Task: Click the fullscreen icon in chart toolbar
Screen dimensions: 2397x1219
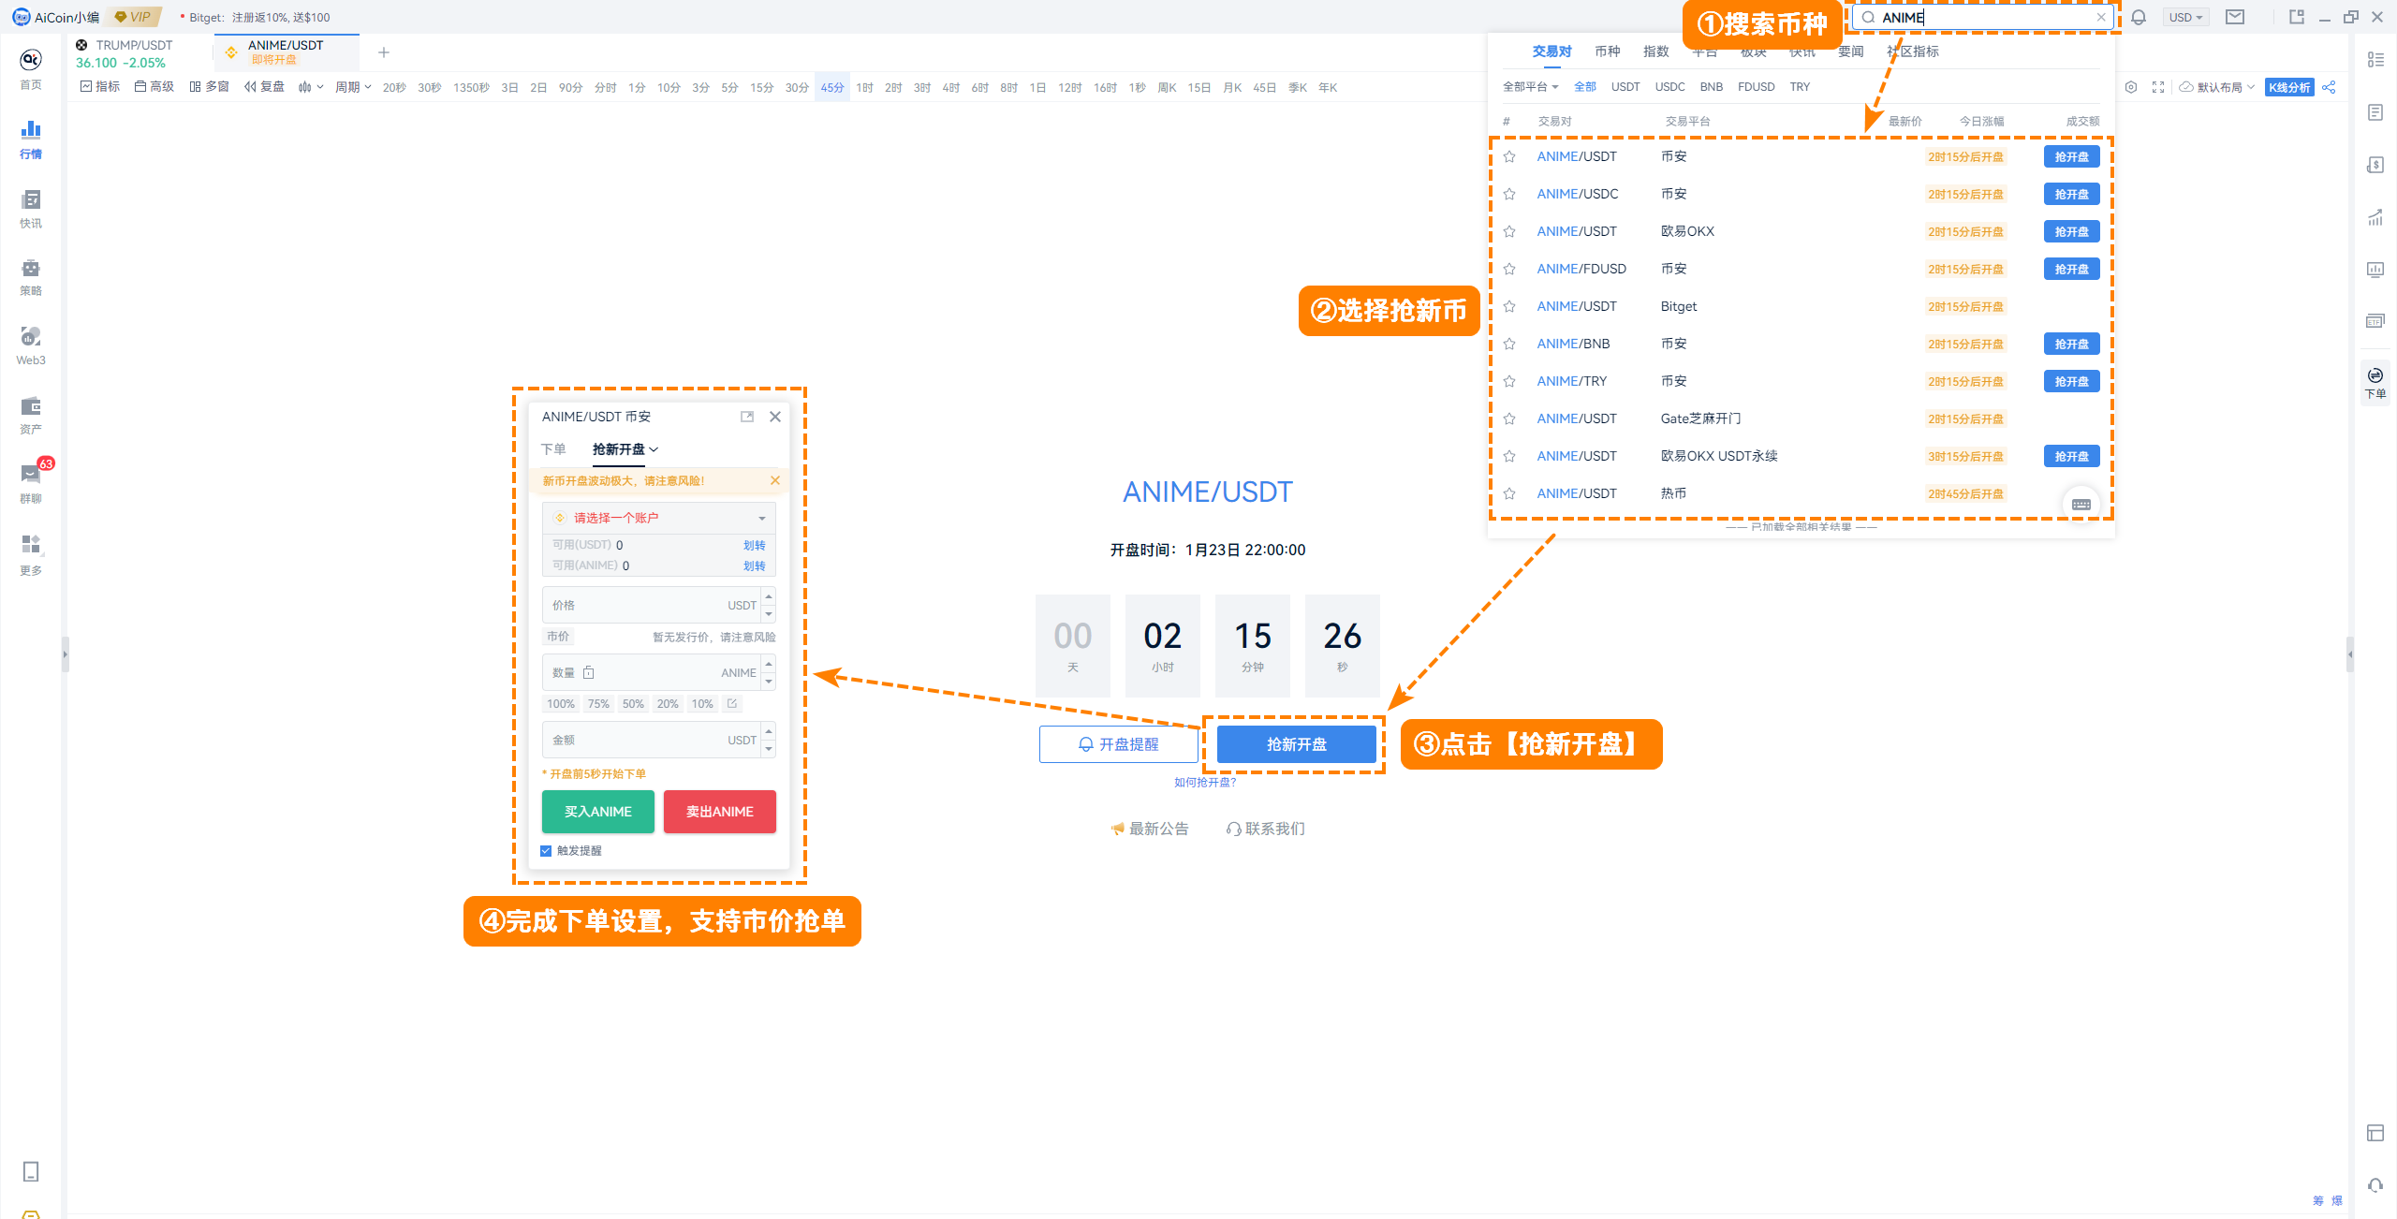Action: [2158, 87]
